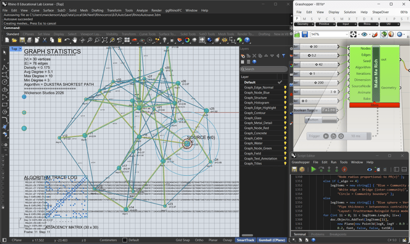Image resolution: width=410 pixels, height=244 pixels.
Task: Toggle visibility bulb of Graph_Edge_Normal layer
Action: click(285, 87)
